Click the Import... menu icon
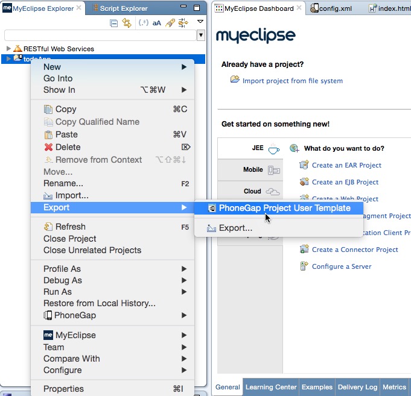 (x=48, y=195)
